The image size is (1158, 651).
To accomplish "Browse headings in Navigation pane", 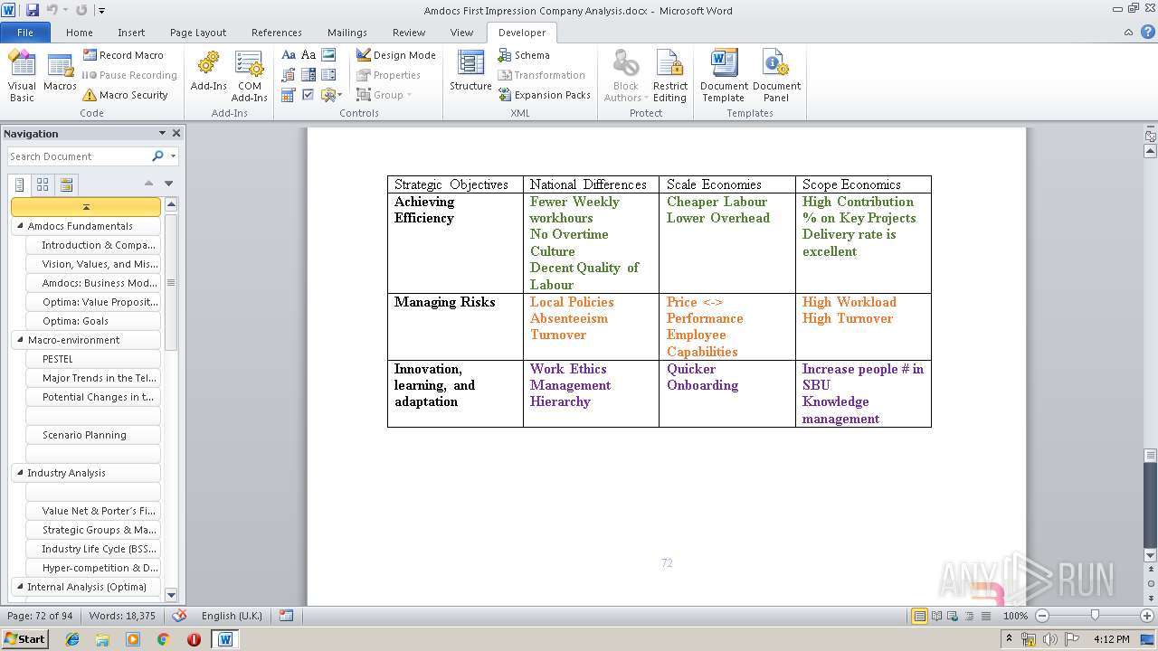I will (20, 184).
